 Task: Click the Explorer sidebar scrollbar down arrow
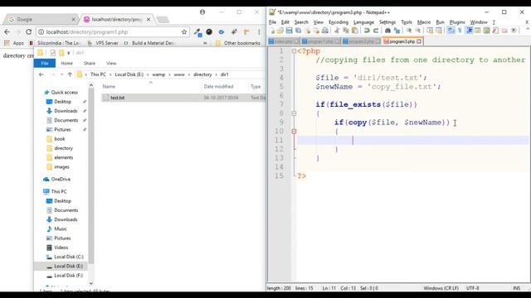pyautogui.click(x=91, y=283)
